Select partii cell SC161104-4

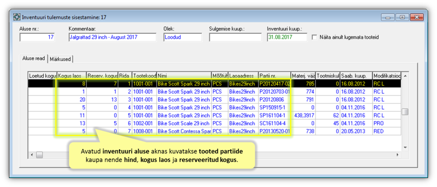274,123
